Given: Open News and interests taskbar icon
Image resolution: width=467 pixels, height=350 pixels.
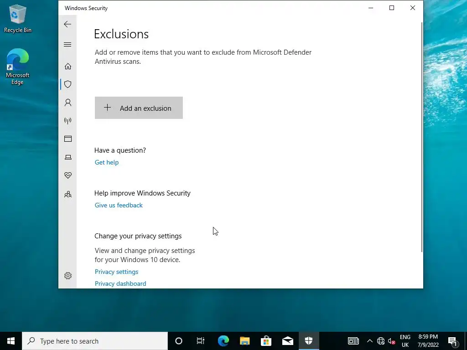Looking at the screenshot, I should pos(353,341).
